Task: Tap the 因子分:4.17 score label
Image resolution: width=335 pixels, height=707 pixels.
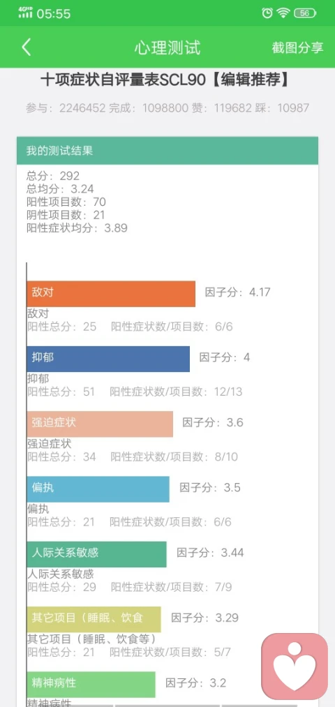Action: (237, 292)
